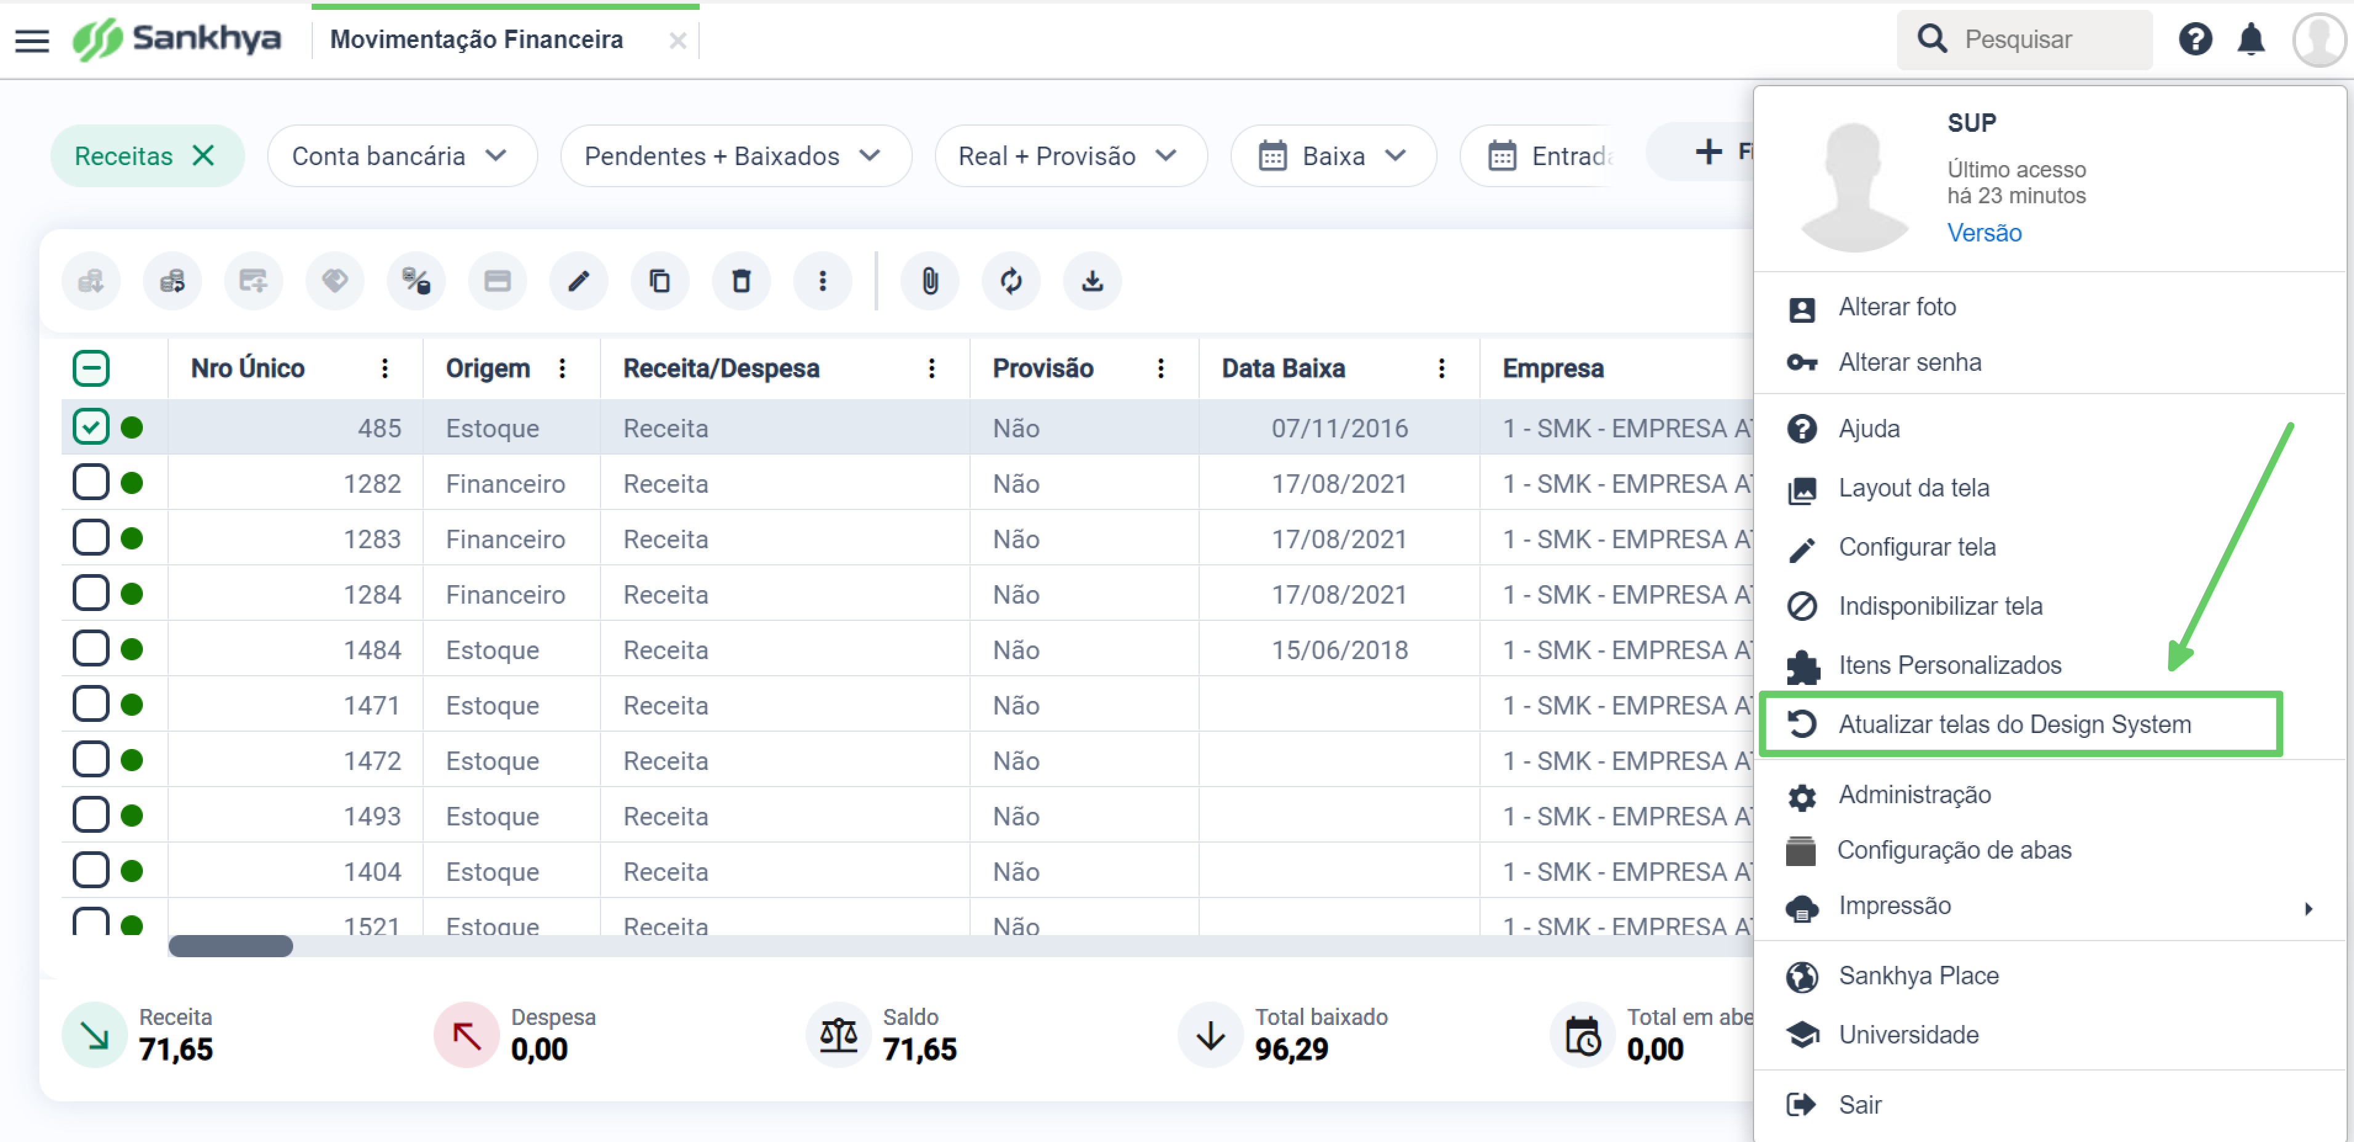Open the Conta bancária dropdown
This screenshot has width=2354, height=1142.
(x=401, y=155)
